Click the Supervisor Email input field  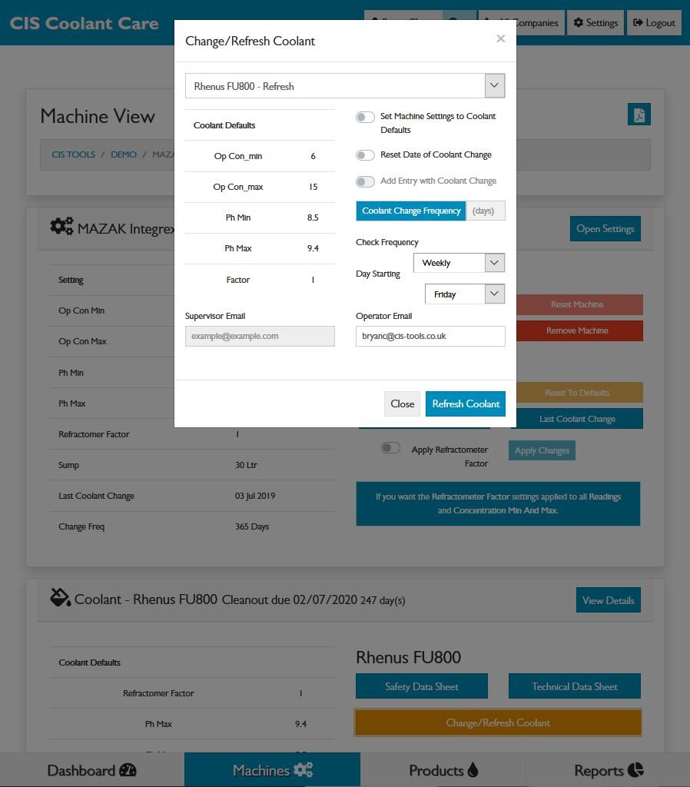tap(260, 336)
